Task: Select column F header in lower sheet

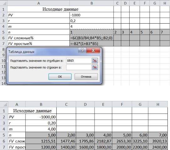Action: [122, 104]
